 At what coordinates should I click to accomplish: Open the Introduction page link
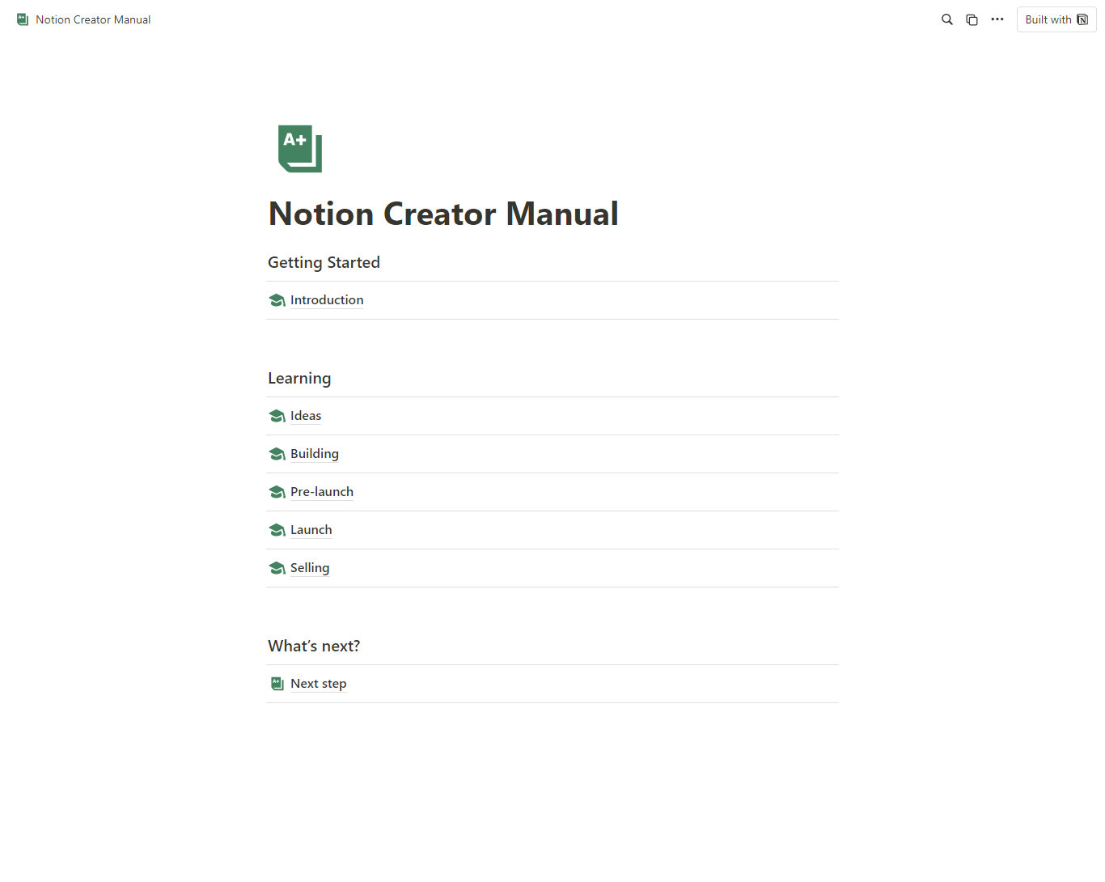[327, 300]
